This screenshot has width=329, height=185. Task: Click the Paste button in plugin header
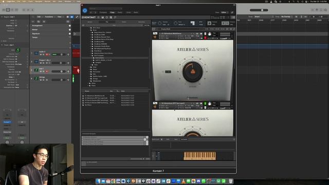coord(120,12)
